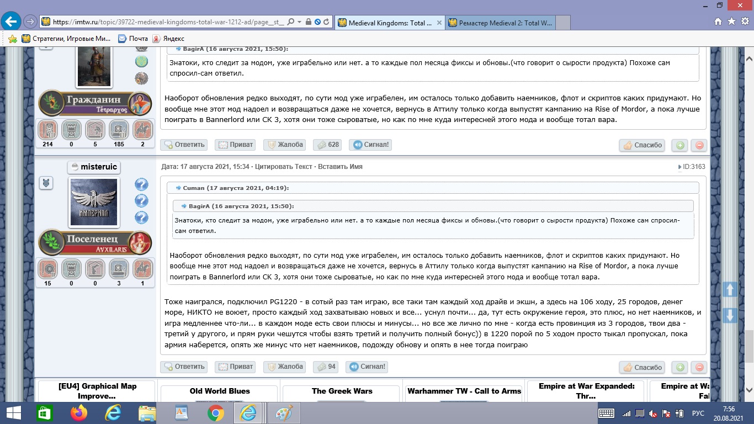Viewport: 754px width, 424px height.
Task: Expand misteruic's profile with the chevron button
Action: click(46, 183)
